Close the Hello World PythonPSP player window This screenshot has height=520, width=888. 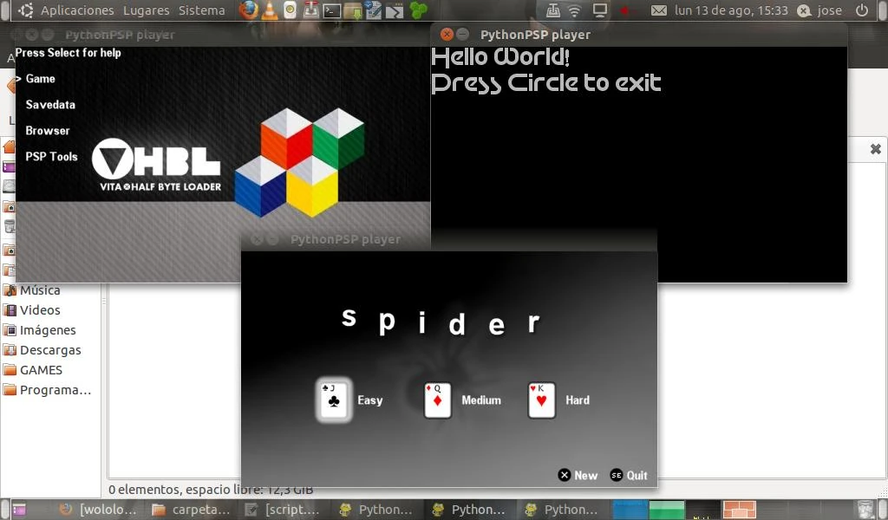click(447, 35)
